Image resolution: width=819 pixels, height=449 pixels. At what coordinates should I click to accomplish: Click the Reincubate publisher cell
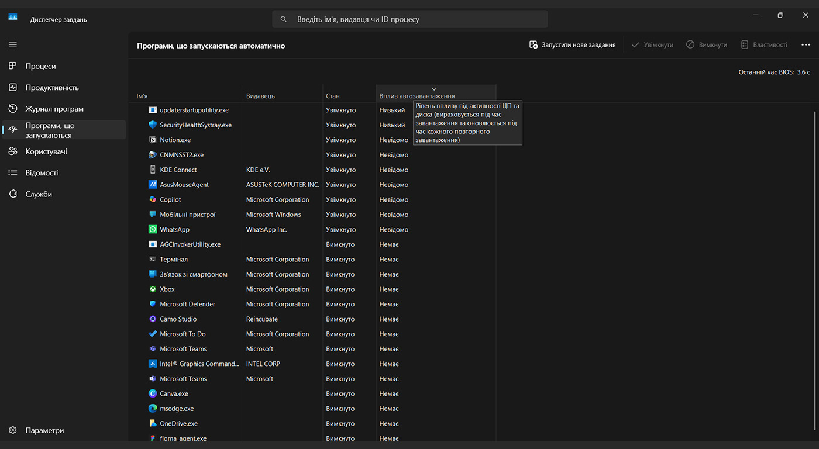coord(262,319)
